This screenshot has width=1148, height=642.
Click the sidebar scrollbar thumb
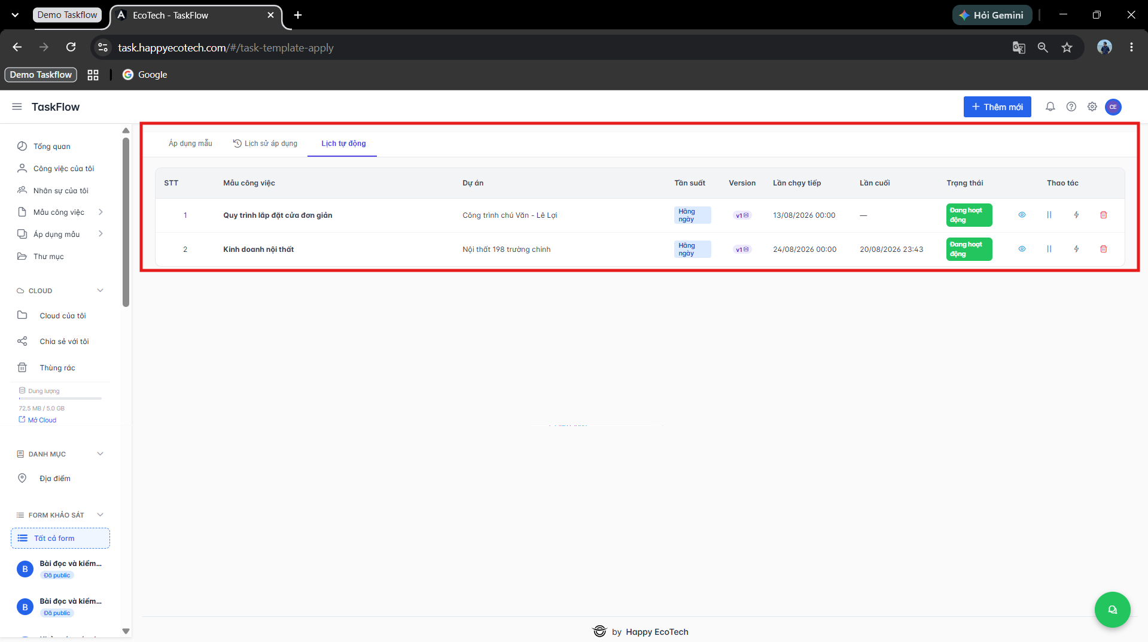pos(126,221)
